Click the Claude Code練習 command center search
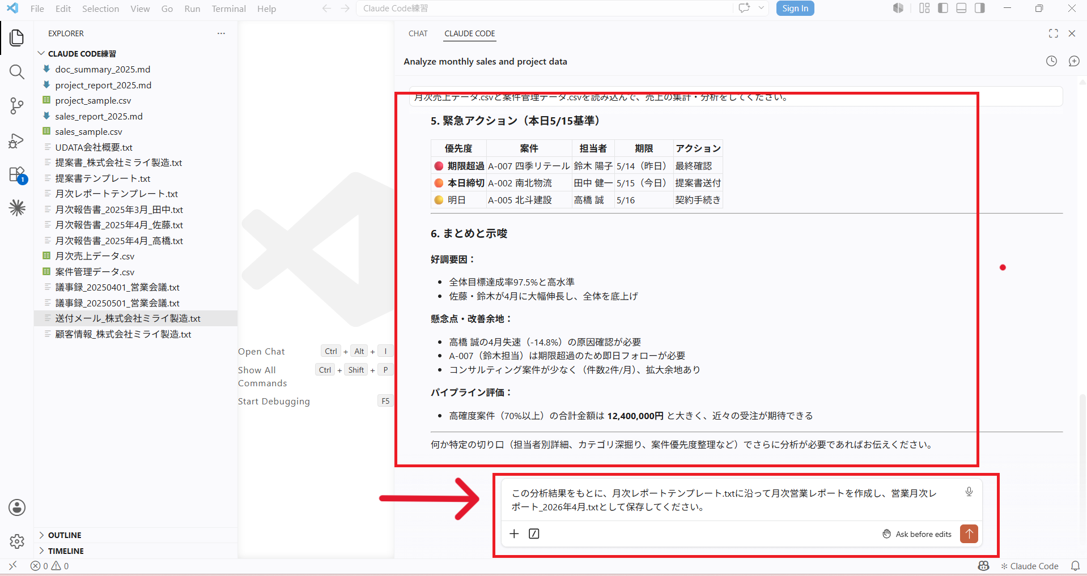 click(544, 8)
